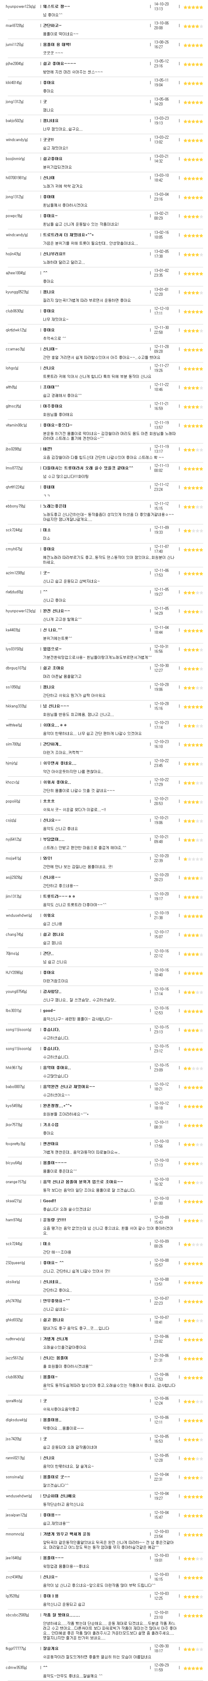Image resolution: width=208 pixels, height=1681 pixels.
Task: Click the star rating in marl8728's review
Action: tap(192, 27)
